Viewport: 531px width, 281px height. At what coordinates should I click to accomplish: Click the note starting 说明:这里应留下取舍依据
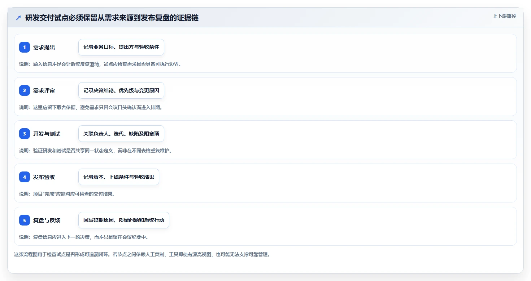tap(91, 107)
